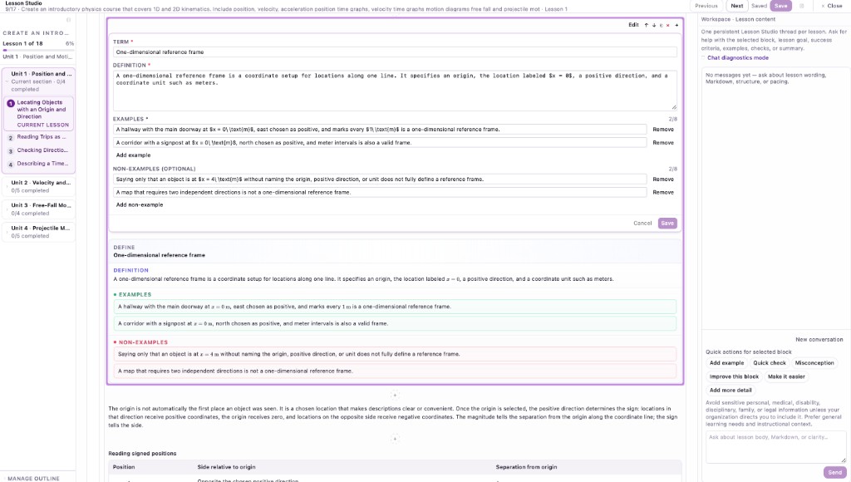Viewport: 851px width, 482px height.
Task: Remove the hallway example
Action: [662, 129]
